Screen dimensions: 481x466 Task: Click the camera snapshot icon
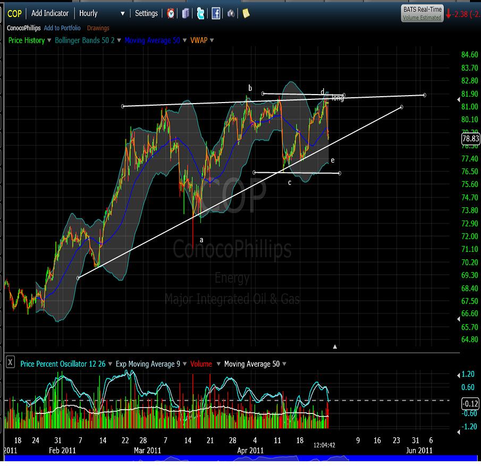click(231, 13)
